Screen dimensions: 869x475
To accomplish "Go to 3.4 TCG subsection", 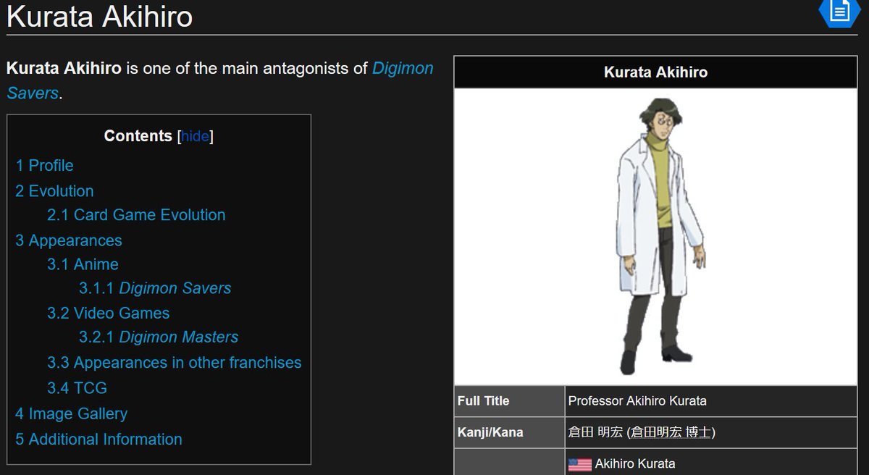I will pyautogui.click(x=77, y=388).
